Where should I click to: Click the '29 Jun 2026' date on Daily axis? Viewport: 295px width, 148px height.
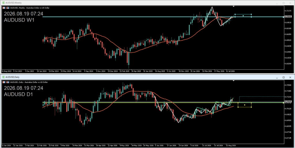pyautogui.click(x=183, y=145)
